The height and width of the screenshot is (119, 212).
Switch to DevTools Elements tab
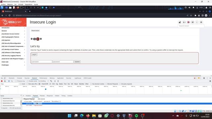(x=12, y=78)
